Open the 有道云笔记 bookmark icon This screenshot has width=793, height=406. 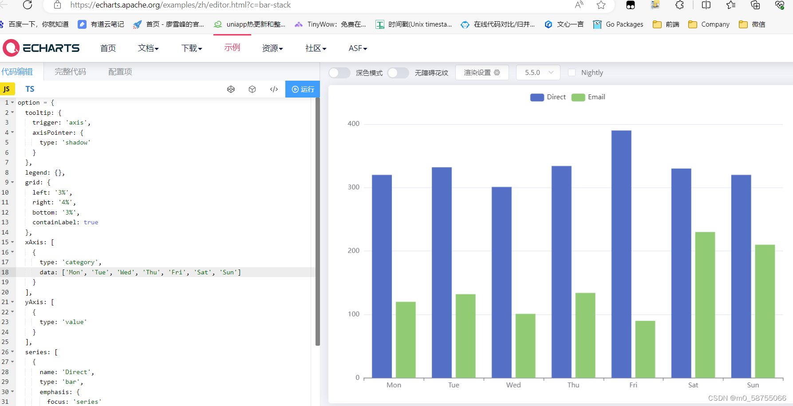[82, 24]
